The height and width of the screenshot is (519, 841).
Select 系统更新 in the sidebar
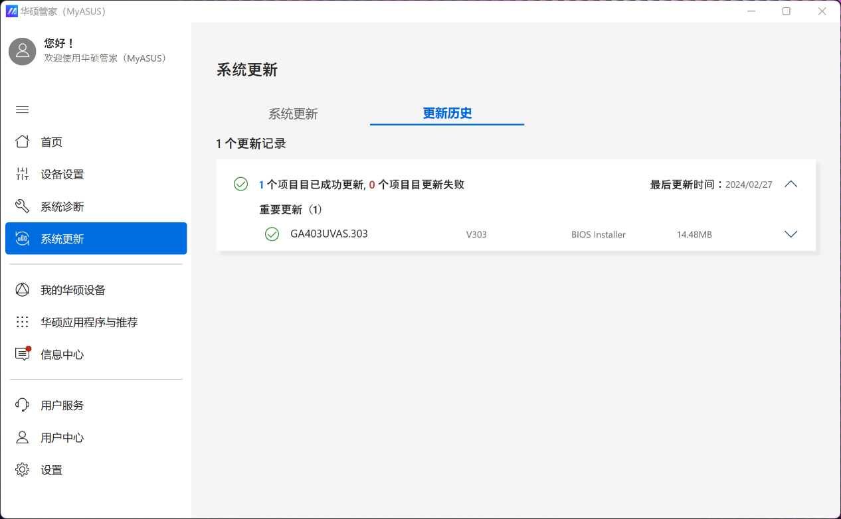point(96,239)
